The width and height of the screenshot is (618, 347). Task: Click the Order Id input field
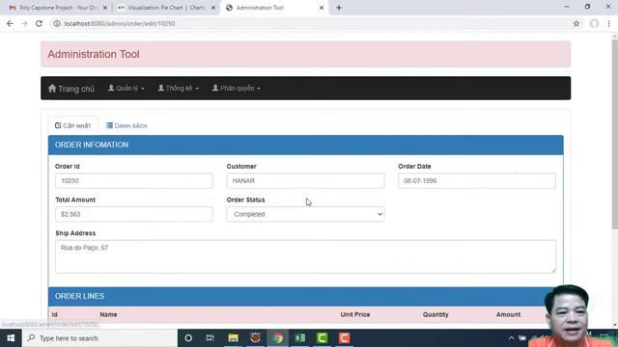pyautogui.click(x=134, y=181)
